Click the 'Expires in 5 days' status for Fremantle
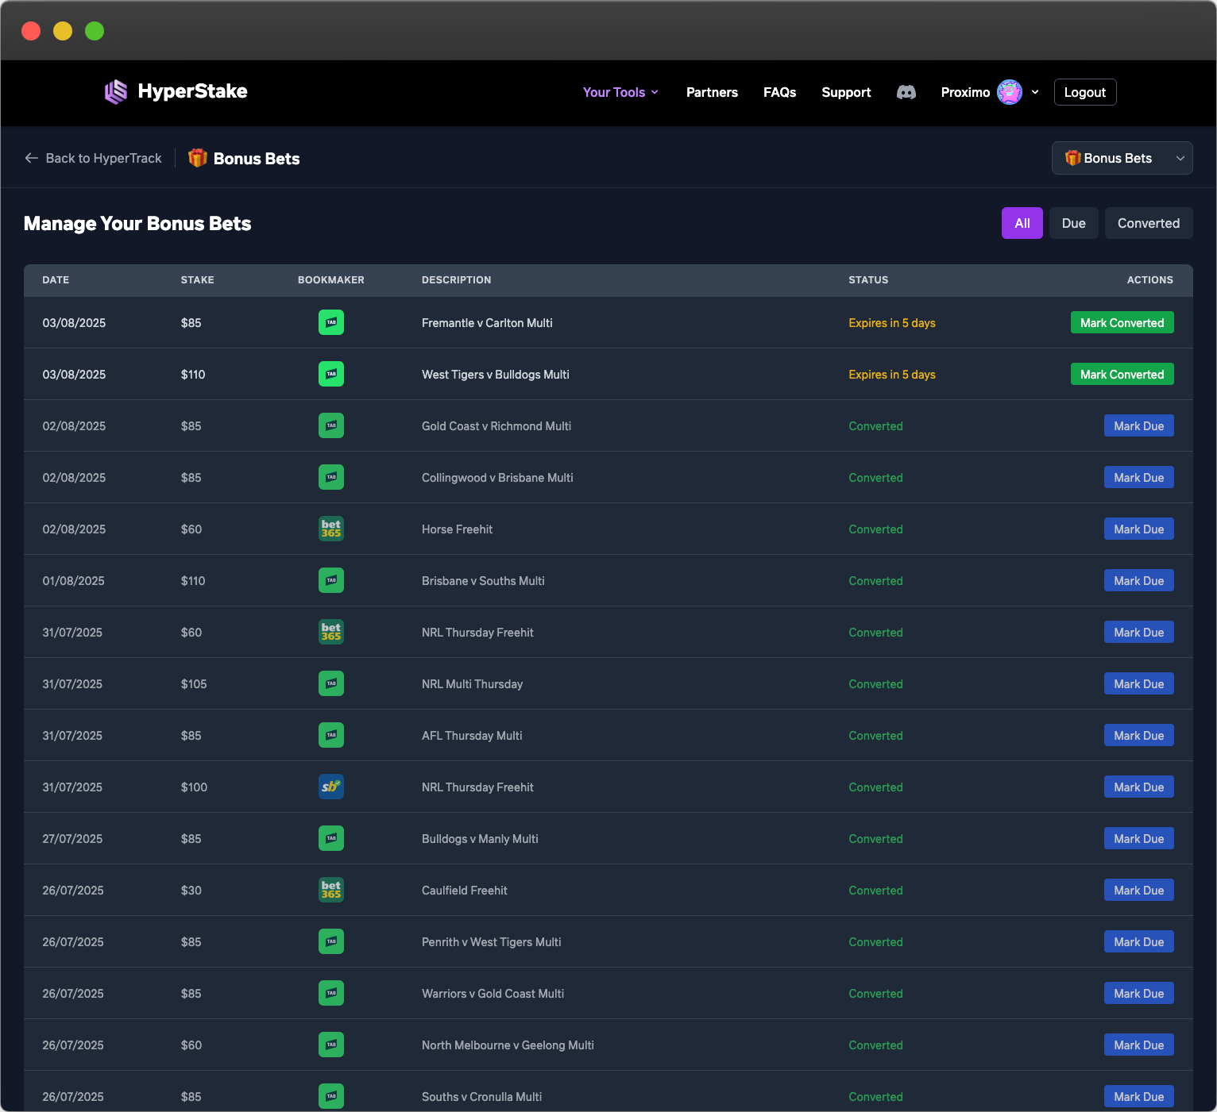The image size is (1217, 1112). tap(892, 323)
